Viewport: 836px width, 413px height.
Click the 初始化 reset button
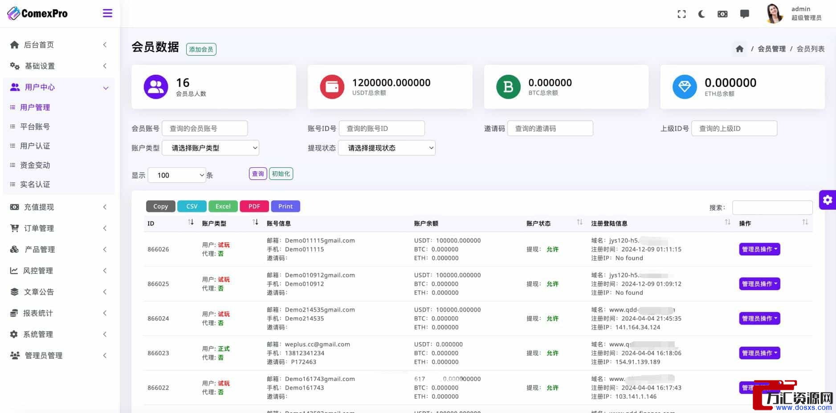click(x=281, y=174)
